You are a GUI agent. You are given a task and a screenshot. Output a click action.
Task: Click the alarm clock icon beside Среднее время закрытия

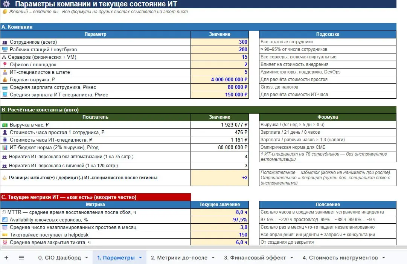pyautogui.click(x=5, y=242)
